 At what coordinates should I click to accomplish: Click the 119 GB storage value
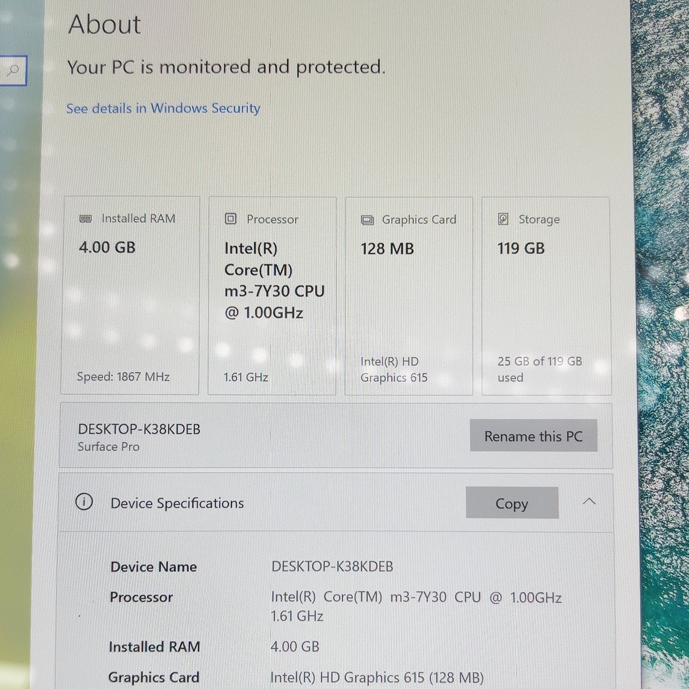[x=521, y=248]
